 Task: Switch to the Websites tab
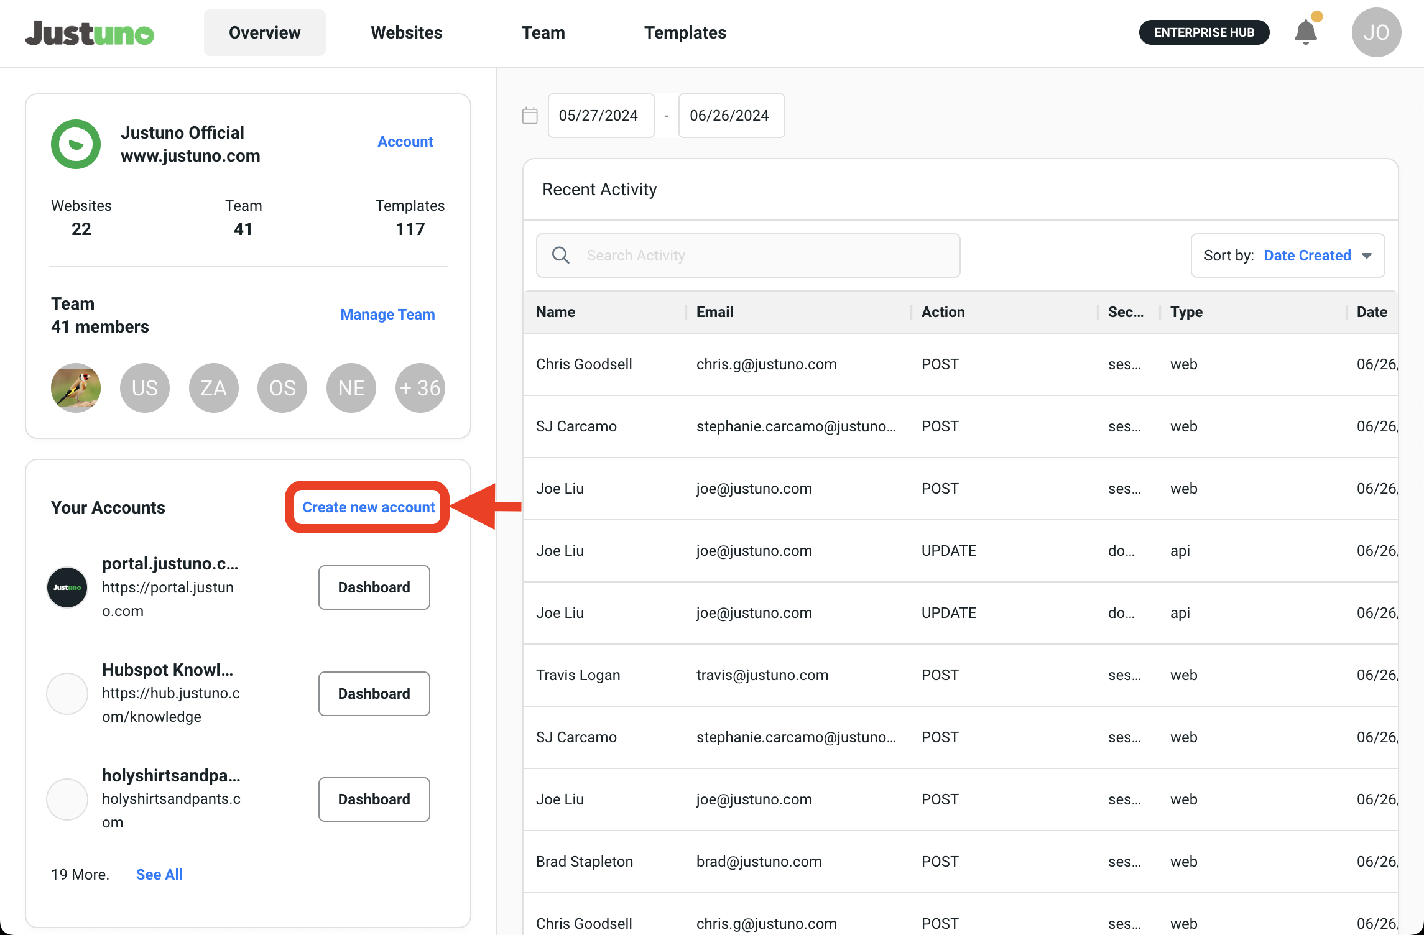tap(406, 32)
